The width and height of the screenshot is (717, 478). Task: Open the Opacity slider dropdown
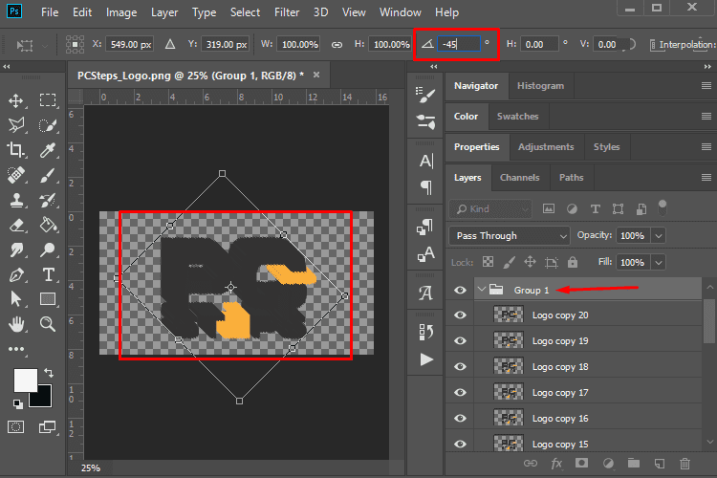tap(659, 235)
